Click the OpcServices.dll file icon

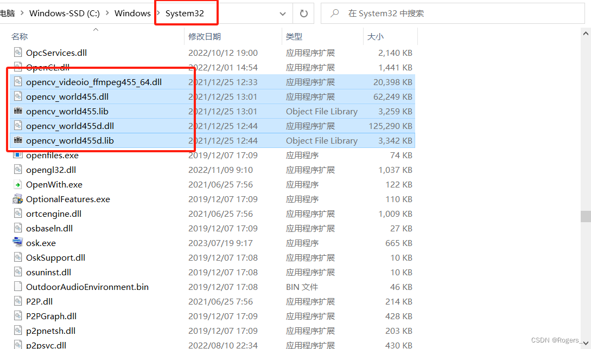click(17, 53)
